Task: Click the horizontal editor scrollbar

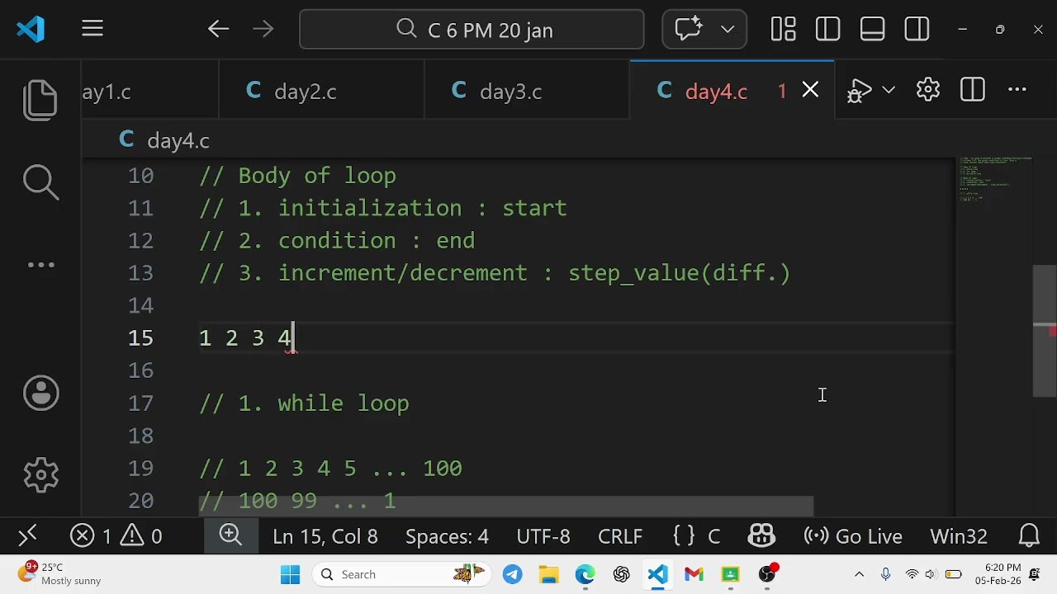Action: click(x=506, y=506)
